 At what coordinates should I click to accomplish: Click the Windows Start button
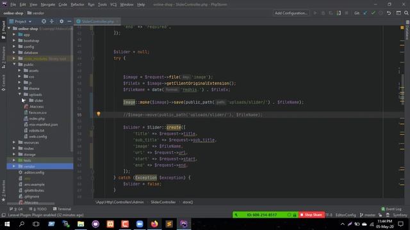click(7, 224)
